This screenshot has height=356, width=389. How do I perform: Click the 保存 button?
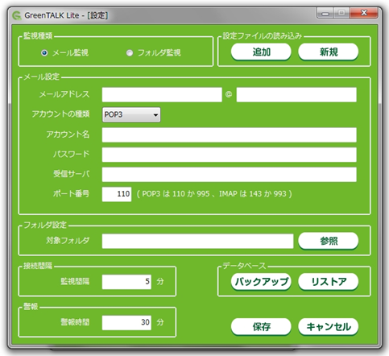tap(261, 327)
